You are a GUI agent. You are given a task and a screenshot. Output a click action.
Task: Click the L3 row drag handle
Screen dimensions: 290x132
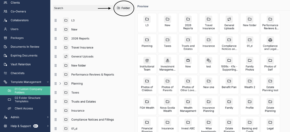pyautogui.click(x=55, y=20)
